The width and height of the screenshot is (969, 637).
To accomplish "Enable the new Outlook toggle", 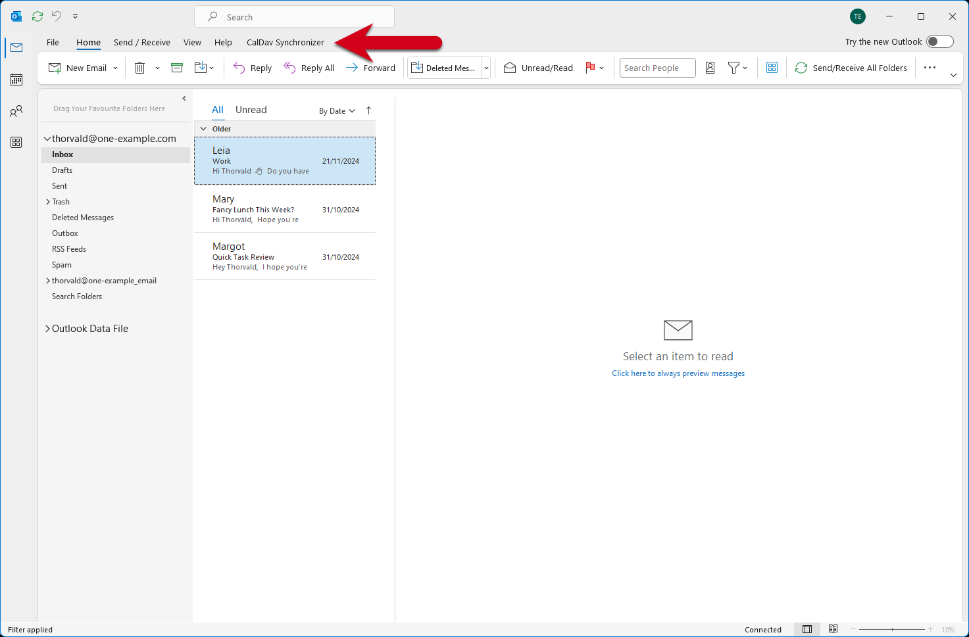I will click(x=940, y=41).
